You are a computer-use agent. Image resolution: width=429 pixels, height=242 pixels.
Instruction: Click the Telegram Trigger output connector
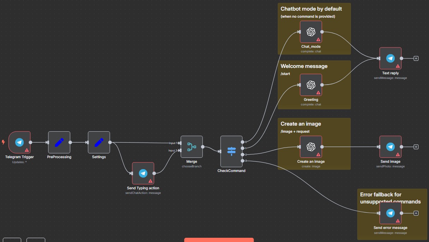coord(30,142)
